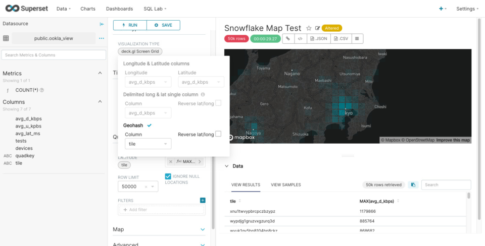This screenshot has width=485, height=246.
Task: Click the COUNT(*) metric info icon
Action: (x=42, y=90)
